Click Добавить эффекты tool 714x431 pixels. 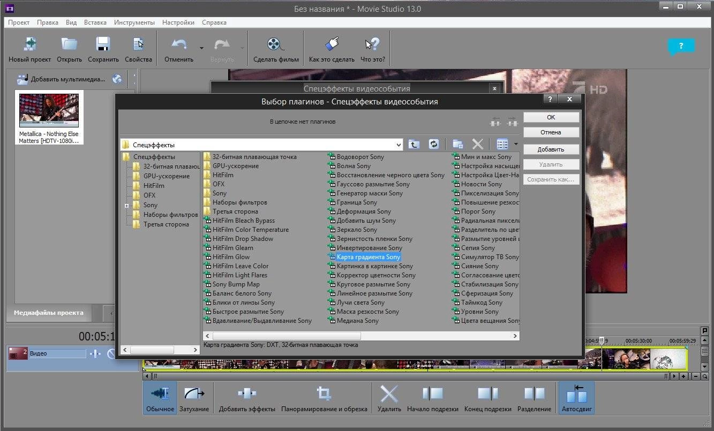click(247, 398)
